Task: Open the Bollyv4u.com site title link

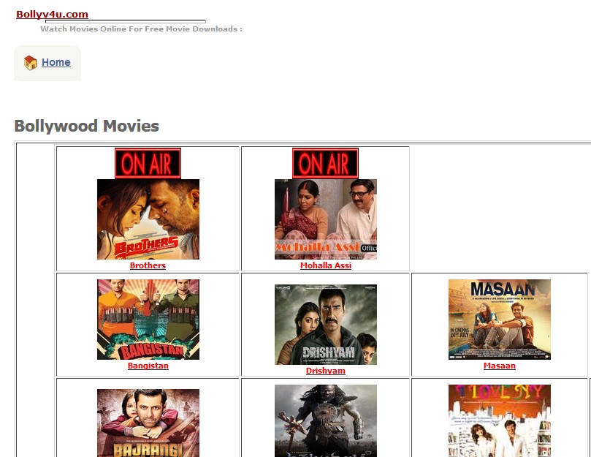Action: point(52,15)
